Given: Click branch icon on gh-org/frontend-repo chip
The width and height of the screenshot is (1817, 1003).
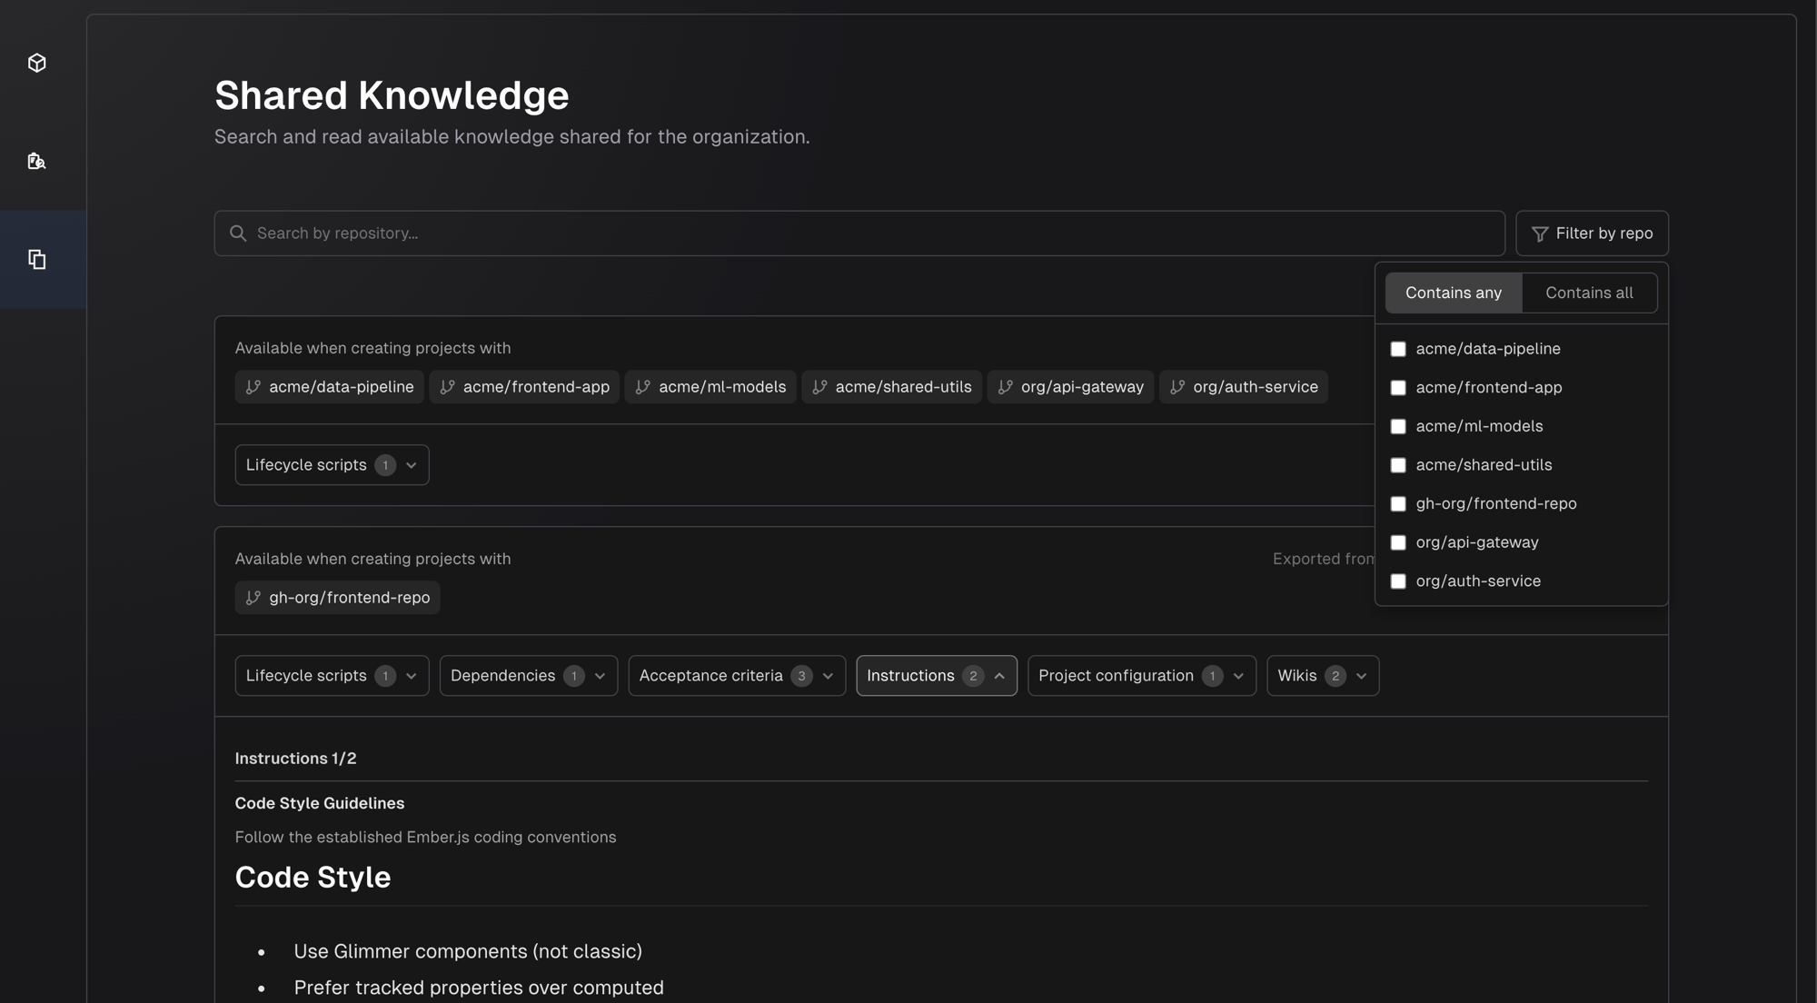Looking at the screenshot, I should coord(253,598).
